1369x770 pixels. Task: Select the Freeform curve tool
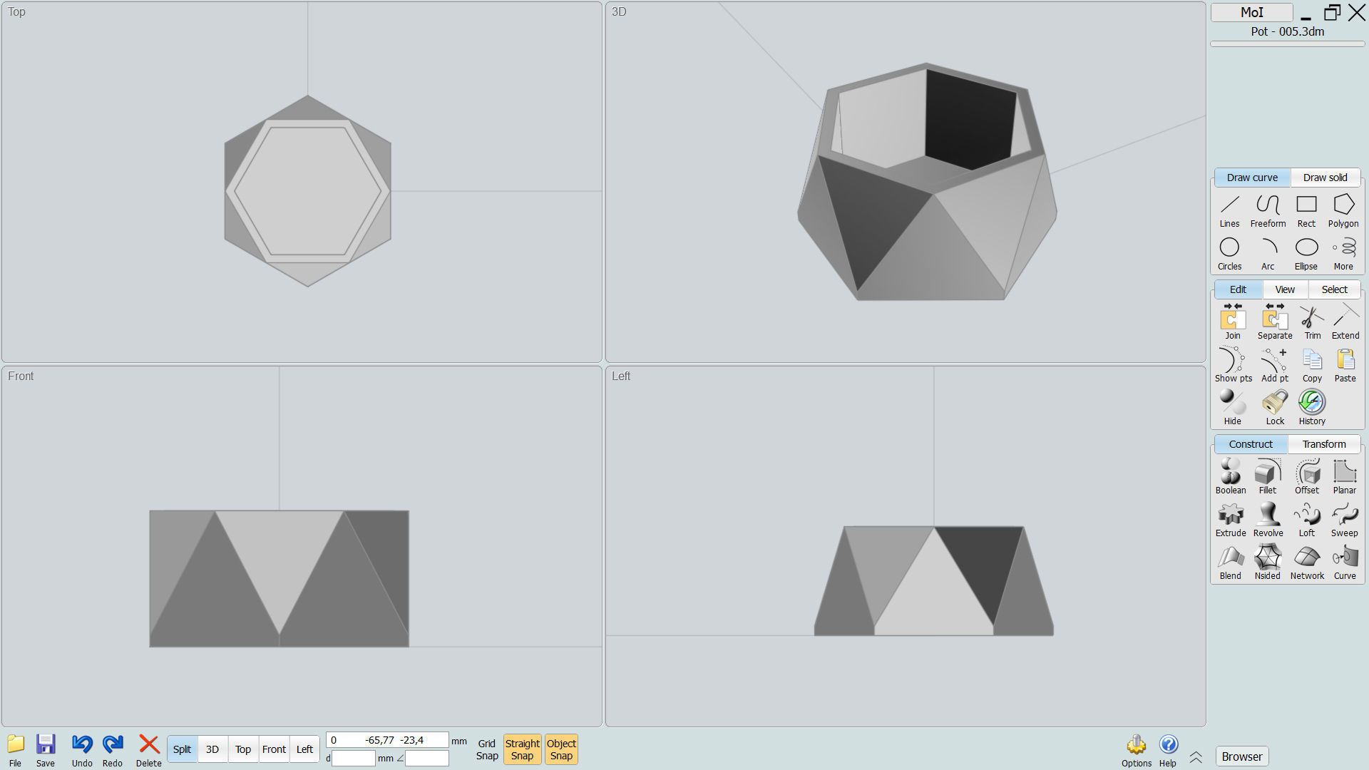[x=1268, y=211]
